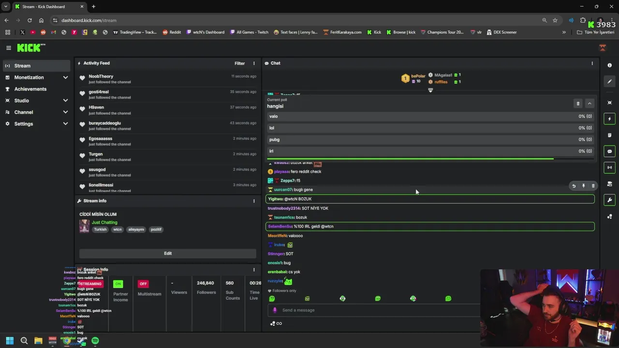This screenshot has width=619, height=348.
Task: Click the first green emote above chat input
Action: 272,299
